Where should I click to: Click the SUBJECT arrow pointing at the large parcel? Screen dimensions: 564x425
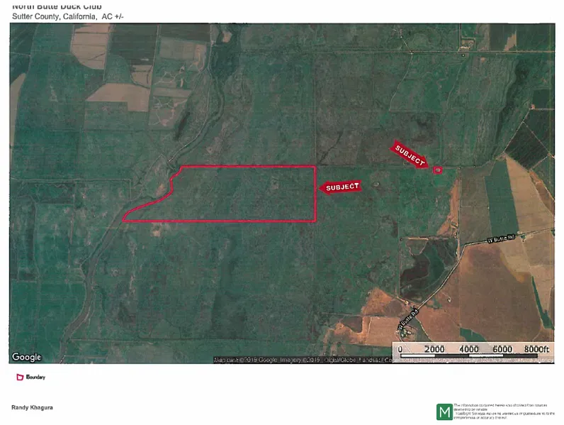[x=342, y=187]
